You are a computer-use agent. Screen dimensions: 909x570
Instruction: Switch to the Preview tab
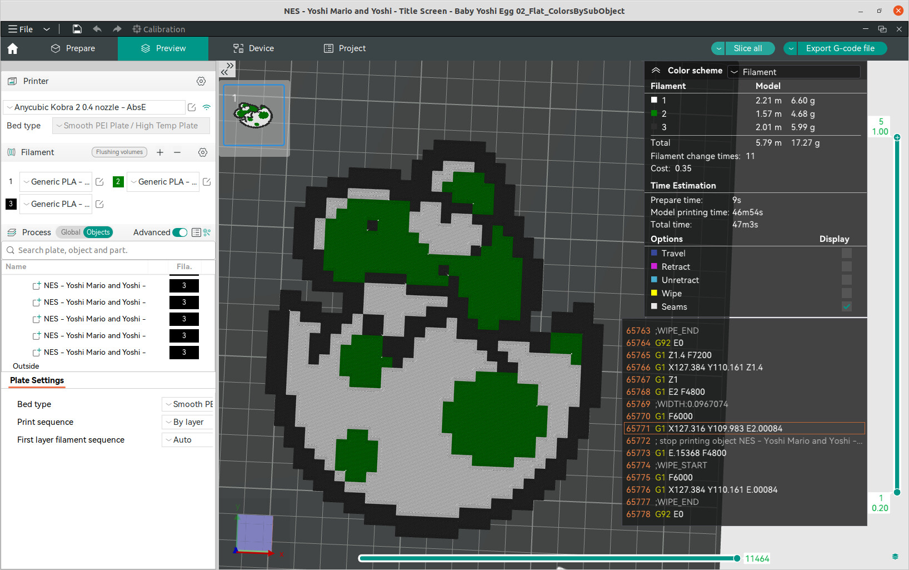pyautogui.click(x=163, y=48)
